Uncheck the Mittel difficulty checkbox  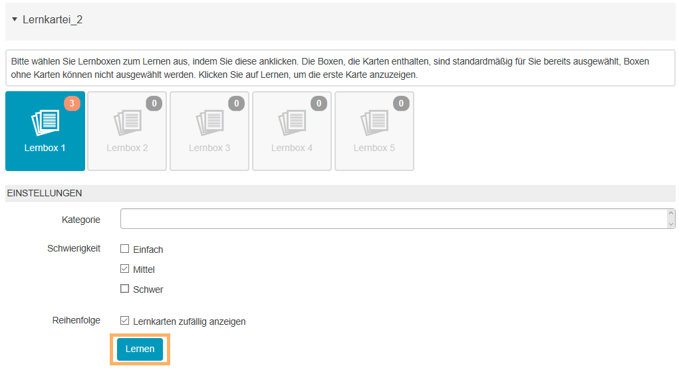124,270
